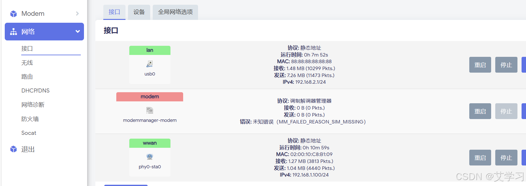This screenshot has width=526, height=186.
Task: Switch to the 设备 tab
Action: 139,12
